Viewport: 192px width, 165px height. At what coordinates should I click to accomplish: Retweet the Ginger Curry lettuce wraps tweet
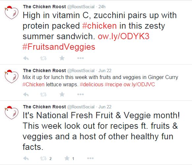coord(43,94)
